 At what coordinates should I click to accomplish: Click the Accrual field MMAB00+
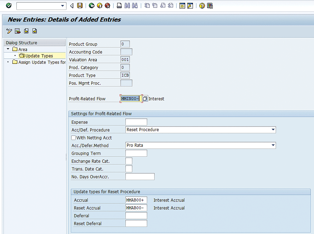(x=136, y=200)
